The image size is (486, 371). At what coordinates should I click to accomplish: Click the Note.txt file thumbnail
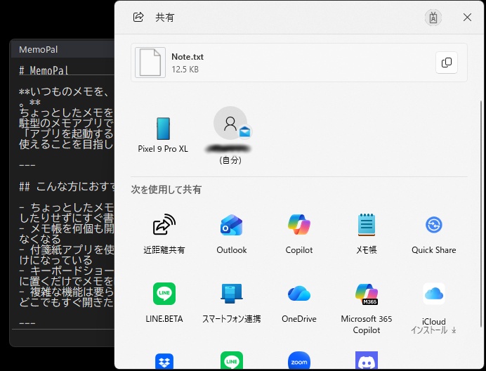(x=150, y=63)
